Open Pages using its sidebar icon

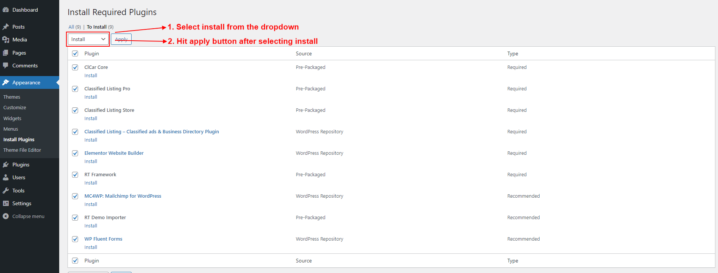6,53
